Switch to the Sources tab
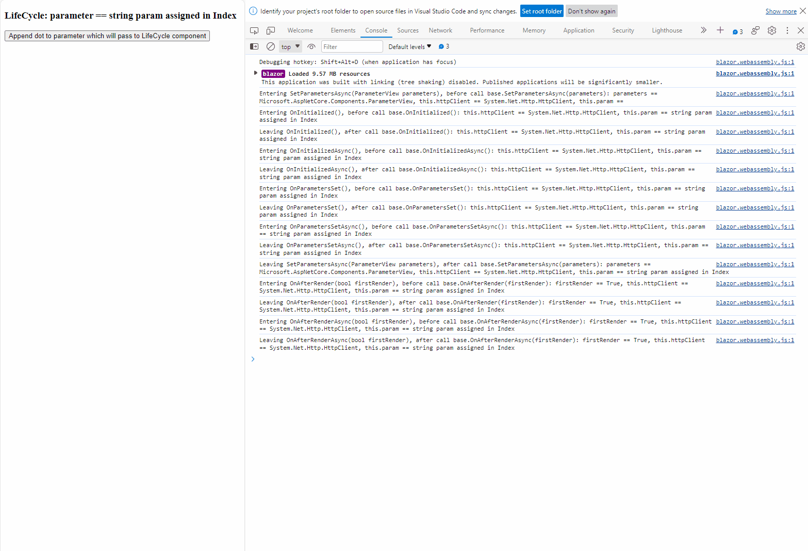The width and height of the screenshot is (808, 551). [407, 30]
